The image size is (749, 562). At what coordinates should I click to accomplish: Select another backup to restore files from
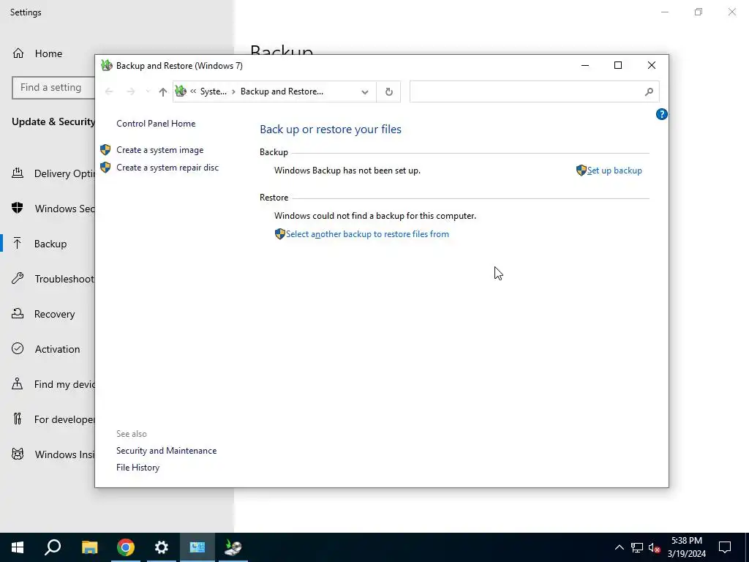point(367,234)
